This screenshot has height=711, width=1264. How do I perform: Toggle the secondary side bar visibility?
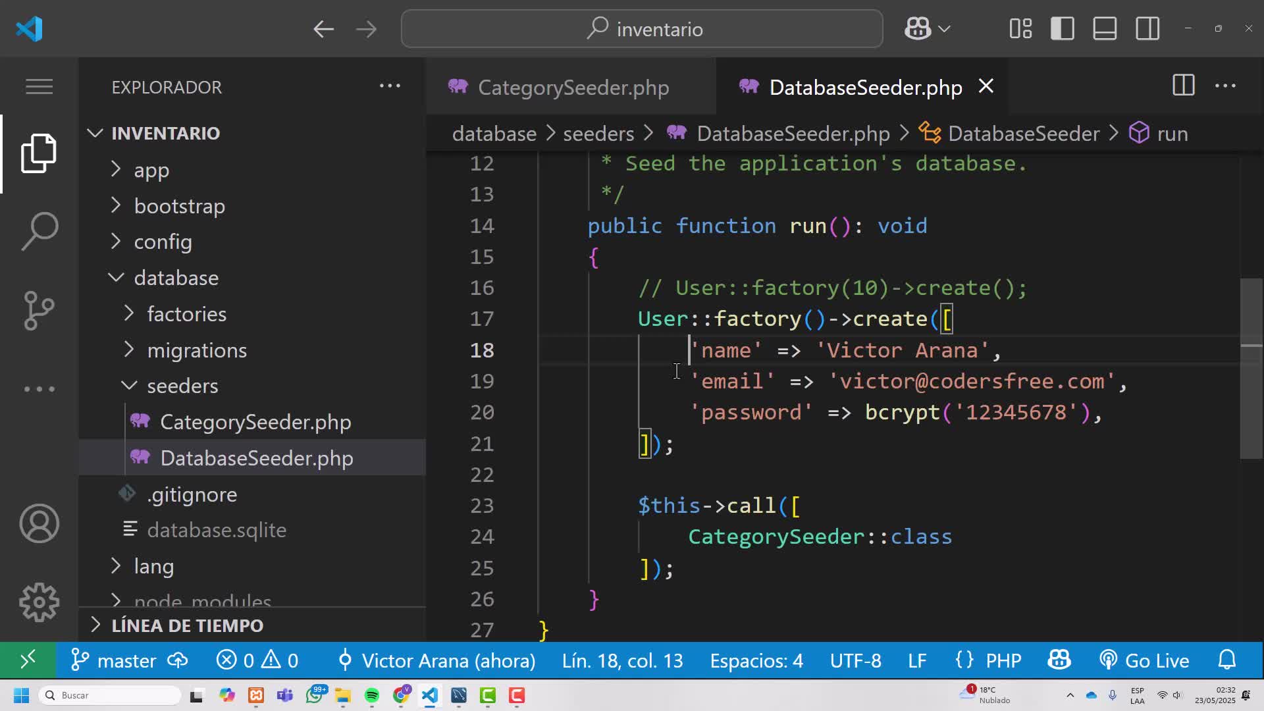coord(1147,29)
